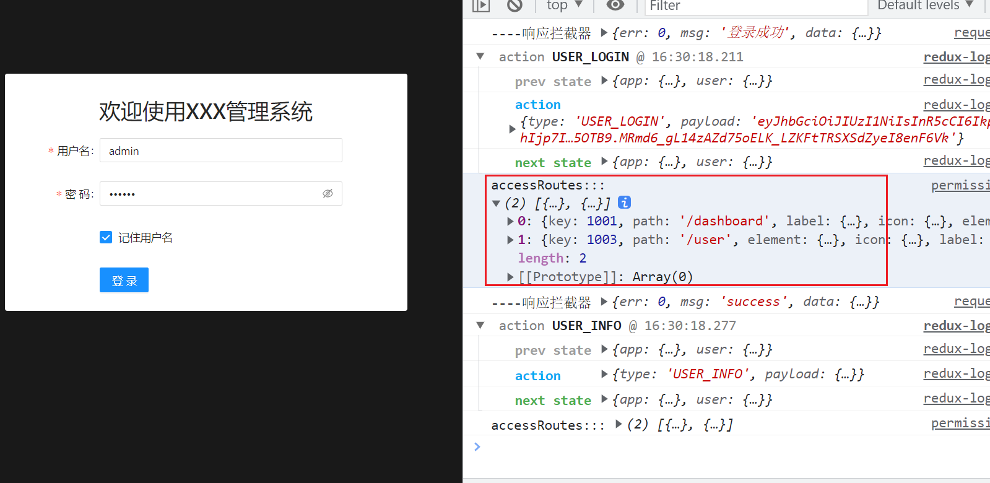Viewport: 990px width, 483px height.
Task: Expand the last accessRoutes array
Action: (x=619, y=424)
